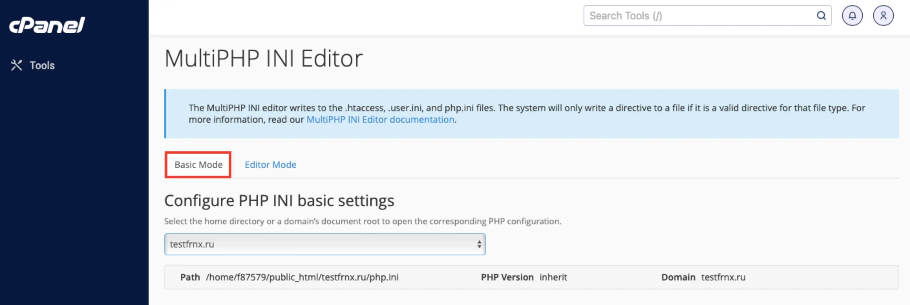Click the Tools wrench icon in sidebar
This screenshot has height=305, width=910.
[x=16, y=65]
